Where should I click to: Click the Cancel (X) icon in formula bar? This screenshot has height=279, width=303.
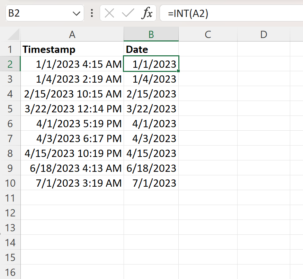[109, 13]
